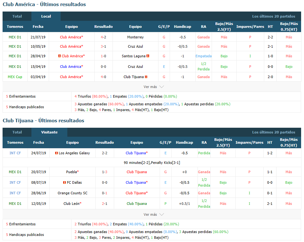Click the 0-0 result on 15/04/19
304x242 pixels.
pyautogui.click(x=104, y=67)
